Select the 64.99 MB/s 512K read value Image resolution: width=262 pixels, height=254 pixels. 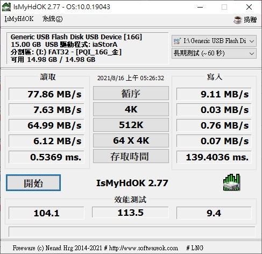tap(46, 125)
